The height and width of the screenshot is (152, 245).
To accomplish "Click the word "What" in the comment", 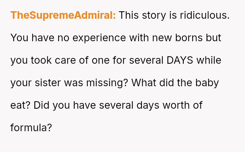I will 144,83.
